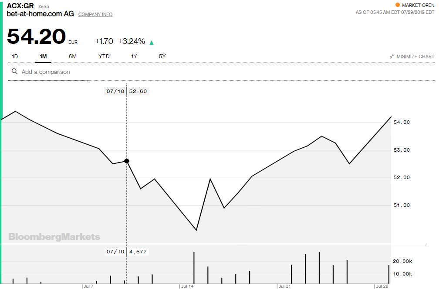Open the COMPANY INFO link

[x=95, y=15]
